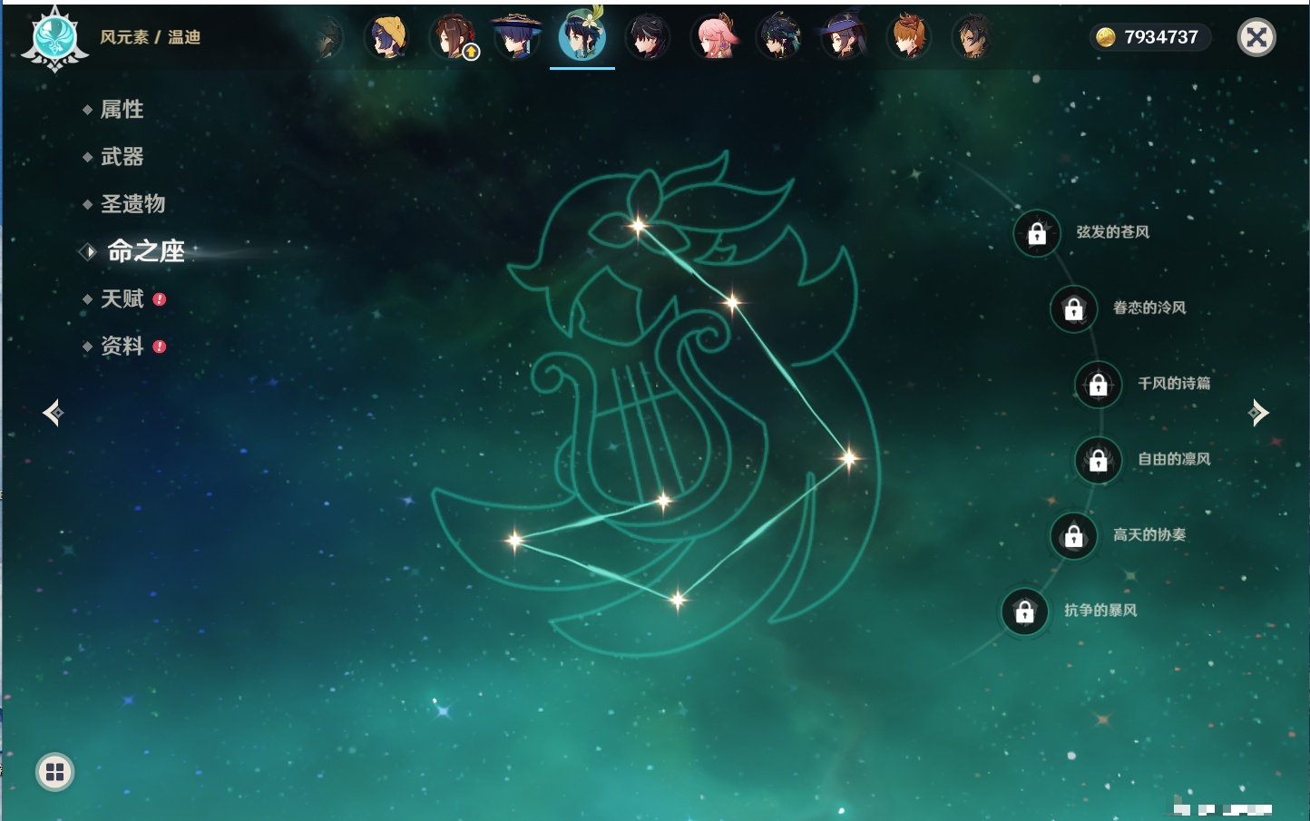The image size is (1310, 821).
Task: Click the 千风的诗篇 constellation label
Action: (1174, 383)
